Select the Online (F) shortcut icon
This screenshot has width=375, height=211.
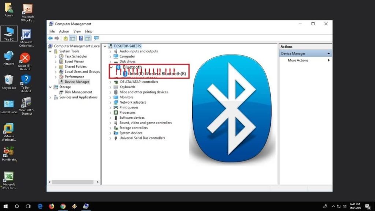point(25,62)
